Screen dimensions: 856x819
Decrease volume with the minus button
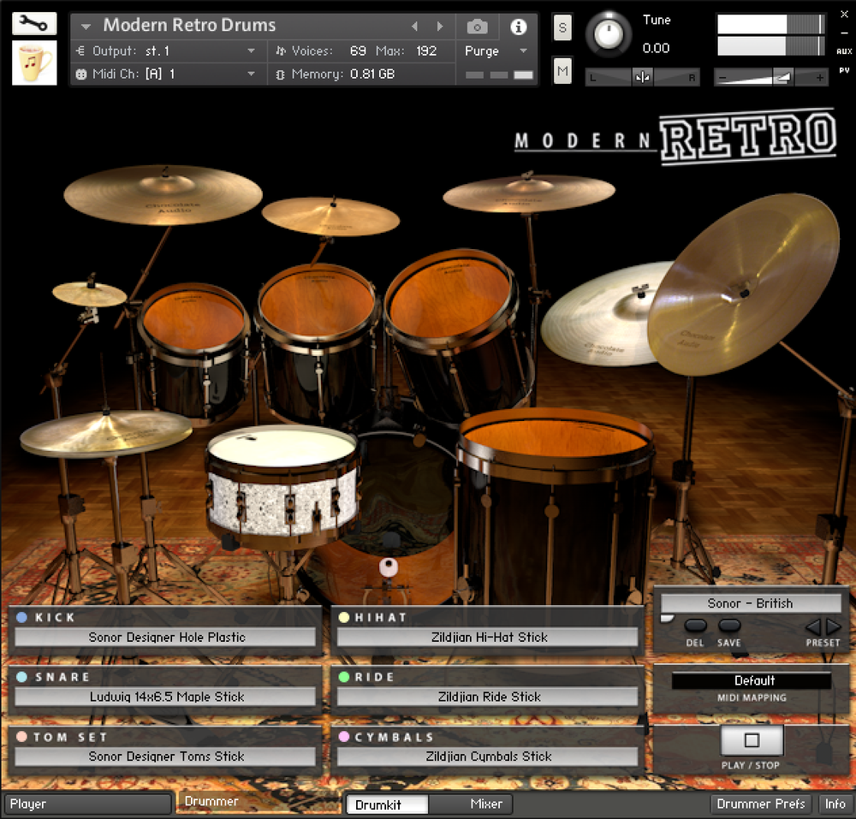point(722,78)
